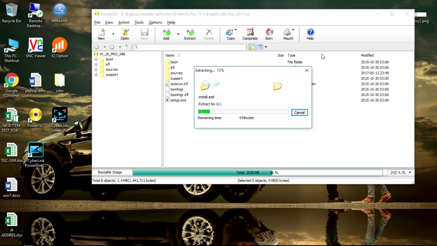Sort by Name column header
This screenshot has width=437, height=246.
pos(170,55)
